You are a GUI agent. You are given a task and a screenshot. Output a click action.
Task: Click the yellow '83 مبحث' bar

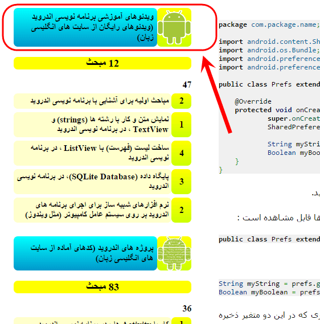[102, 287]
